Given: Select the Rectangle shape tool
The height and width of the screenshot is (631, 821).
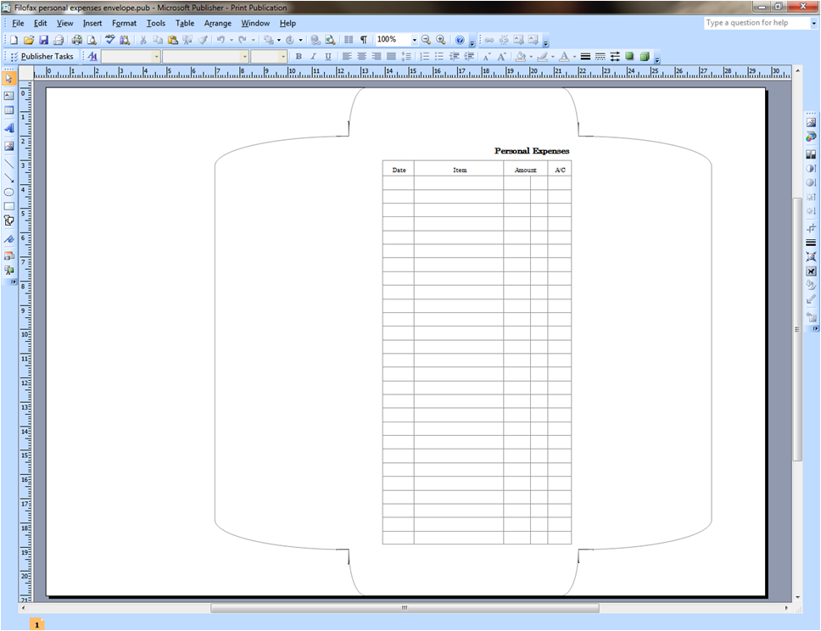Looking at the screenshot, I should click(x=8, y=206).
